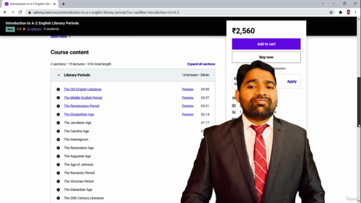Click the Buy now button

266,57
